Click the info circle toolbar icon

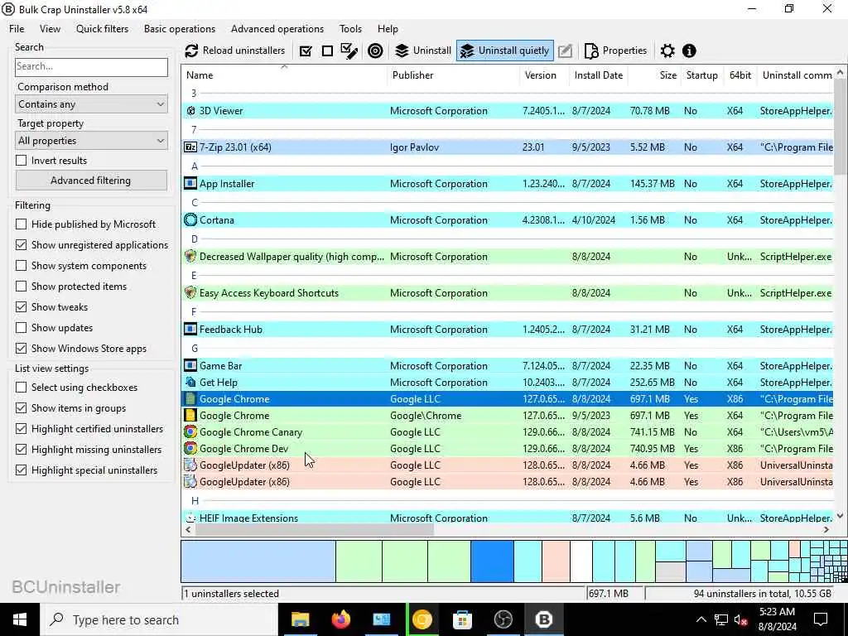click(689, 51)
